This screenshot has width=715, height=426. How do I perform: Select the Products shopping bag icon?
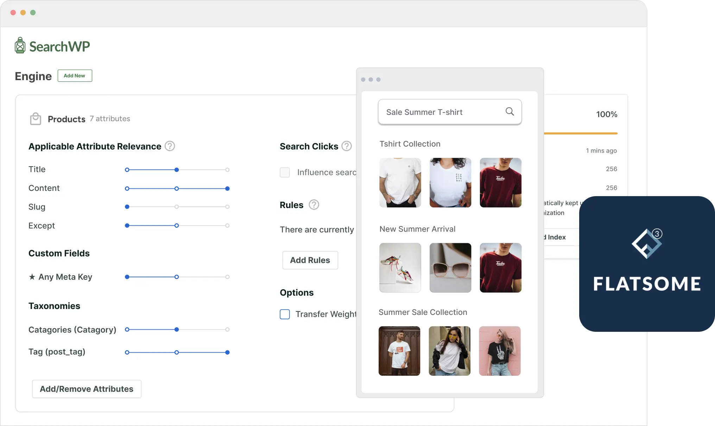[x=36, y=118]
